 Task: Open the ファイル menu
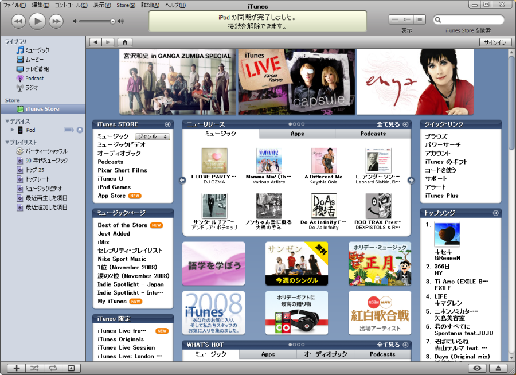(14, 5)
